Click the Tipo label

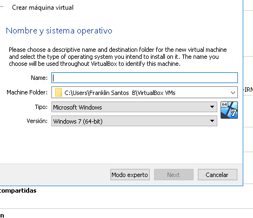(x=41, y=107)
